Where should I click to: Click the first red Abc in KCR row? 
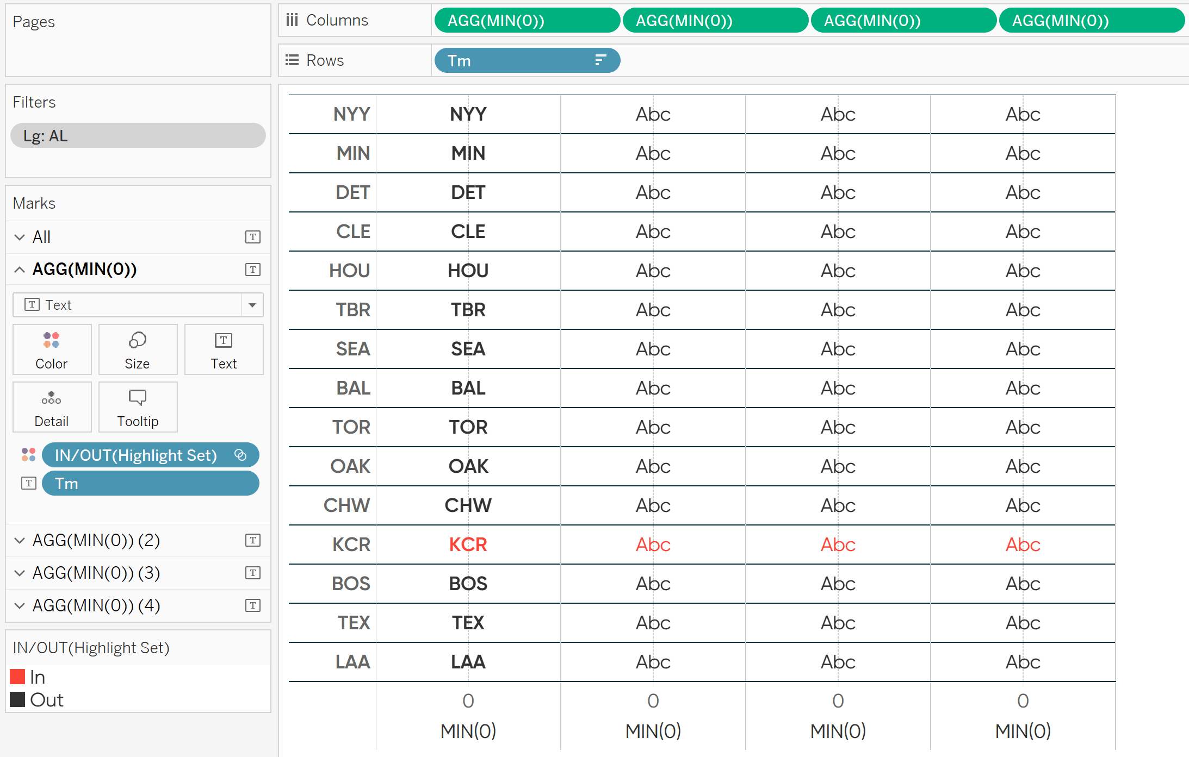pyautogui.click(x=653, y=545)
